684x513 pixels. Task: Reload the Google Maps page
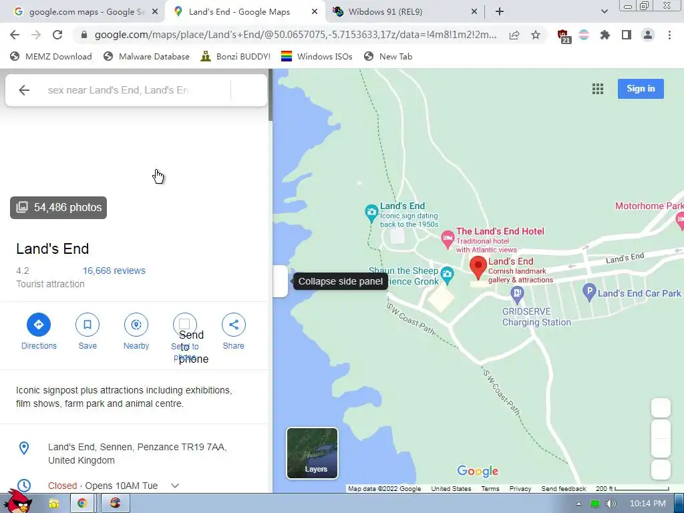click(57, 35)
